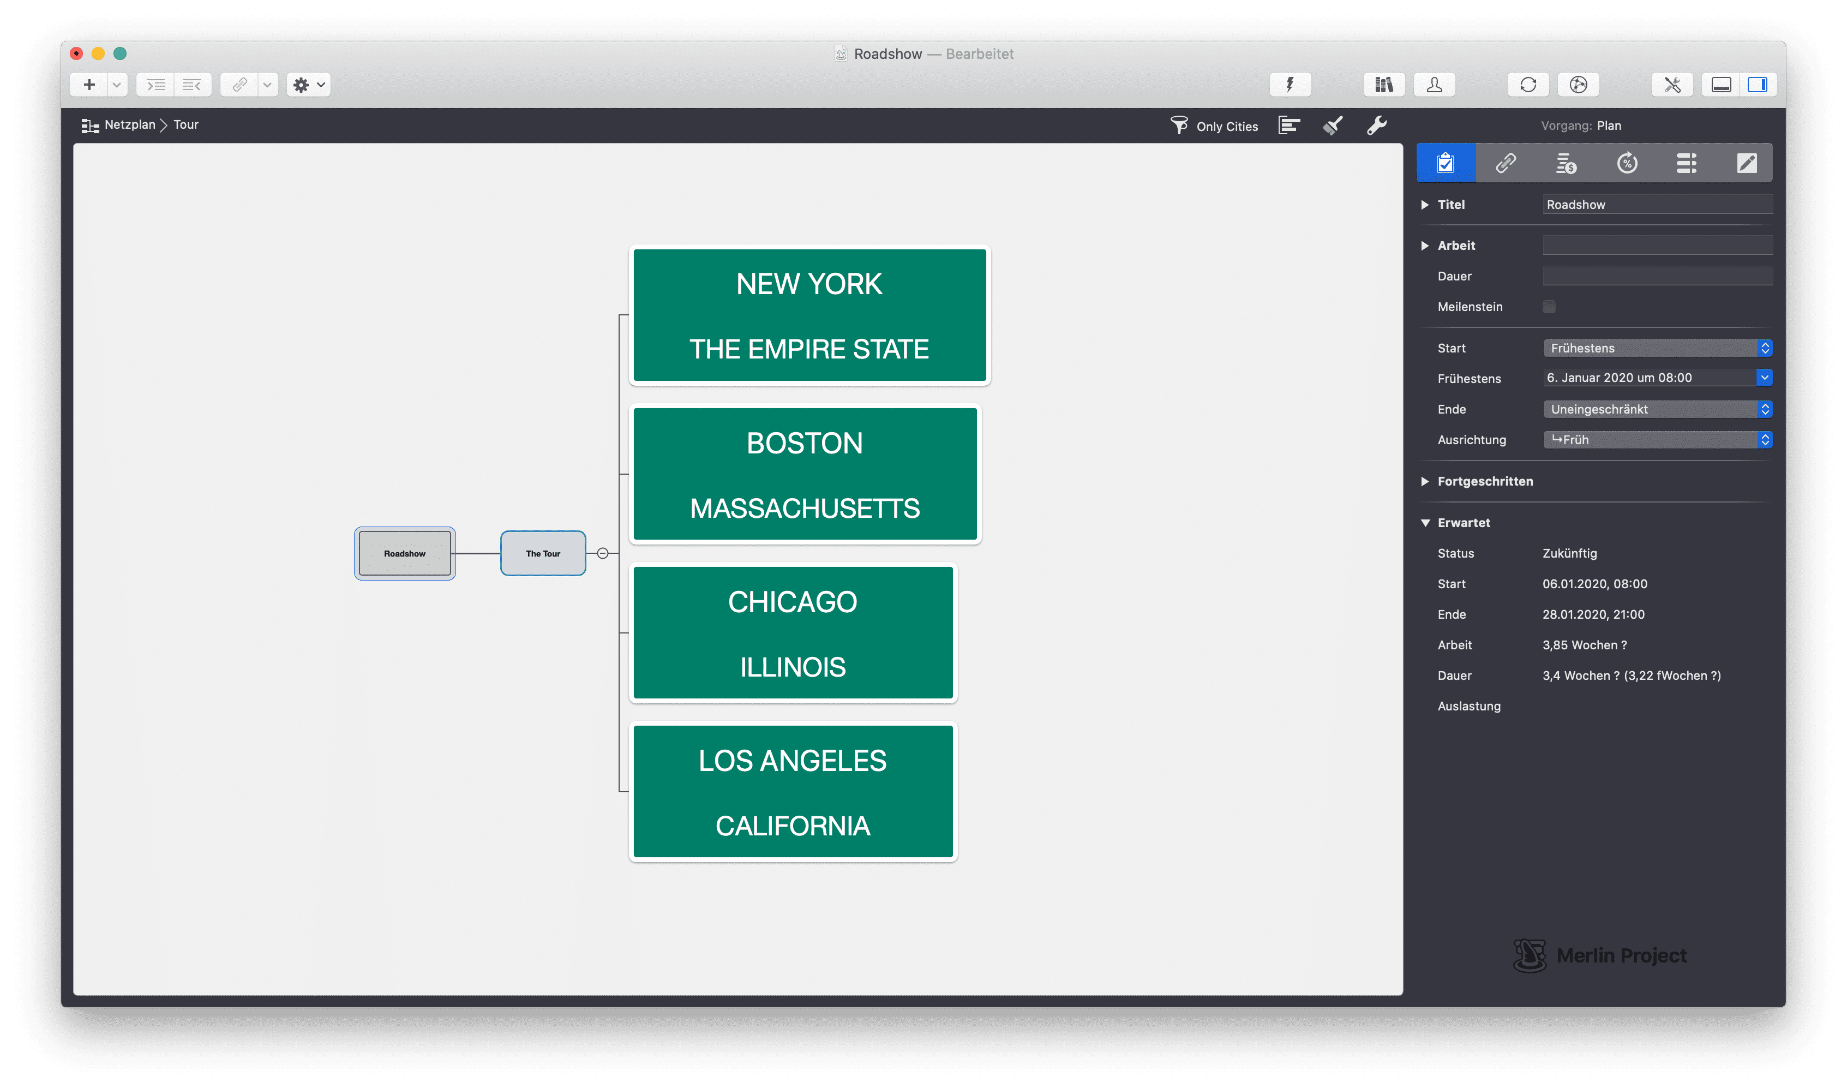Switch to the link inspector tab

[x=1506, y=163]
